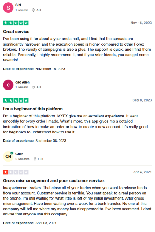Click the CH avatar of Cher
This screenshot has height=232, width=155.
tap(8, 156)
